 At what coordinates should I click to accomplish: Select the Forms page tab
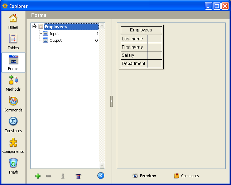(13, 62)
